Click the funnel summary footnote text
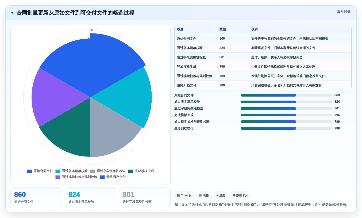This screenshot has width=362, height=218. [262, 205]
